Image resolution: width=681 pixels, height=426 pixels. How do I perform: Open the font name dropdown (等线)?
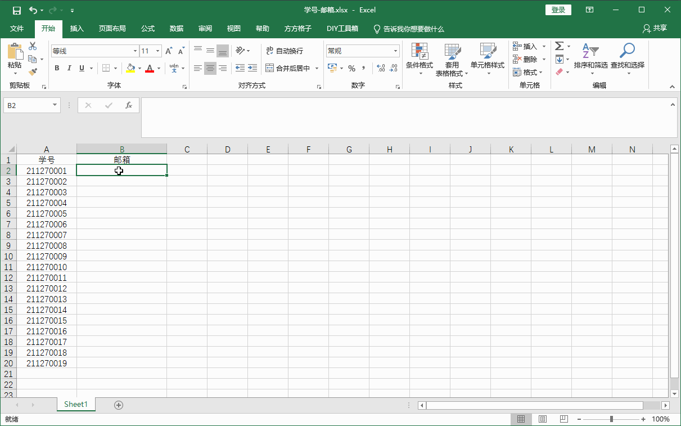tap(135, 51)
